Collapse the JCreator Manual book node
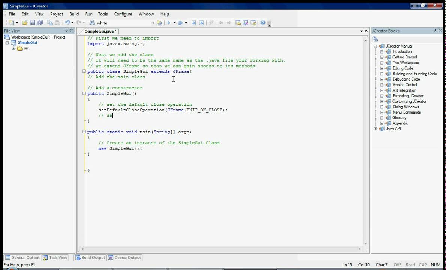 pos(375,46)
